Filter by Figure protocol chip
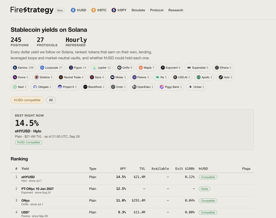 click(x=78, y=68)
